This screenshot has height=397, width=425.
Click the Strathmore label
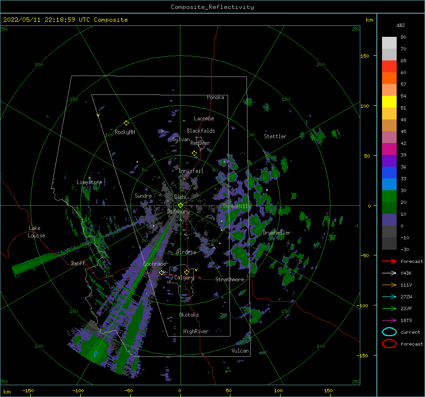229,279
